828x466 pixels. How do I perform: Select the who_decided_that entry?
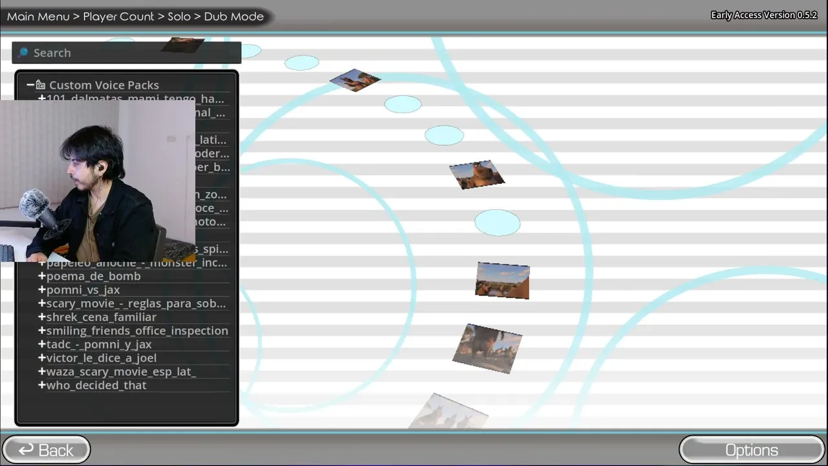(96, 385)
